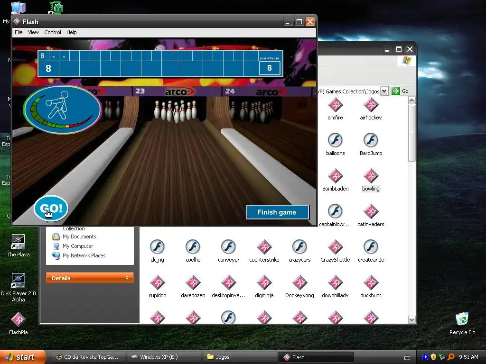Screen dimensions: 486x364
Task: Click the Explorer scroll down arrow
Action: pyautogui.click(x=411, y=320)
